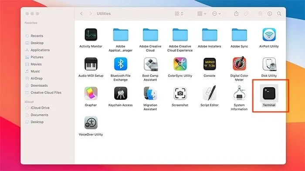Image resolution: width=305 pixels, height=171 pixels.
Task: Open the icon view switcher dropdown
Action: [179, 13]
